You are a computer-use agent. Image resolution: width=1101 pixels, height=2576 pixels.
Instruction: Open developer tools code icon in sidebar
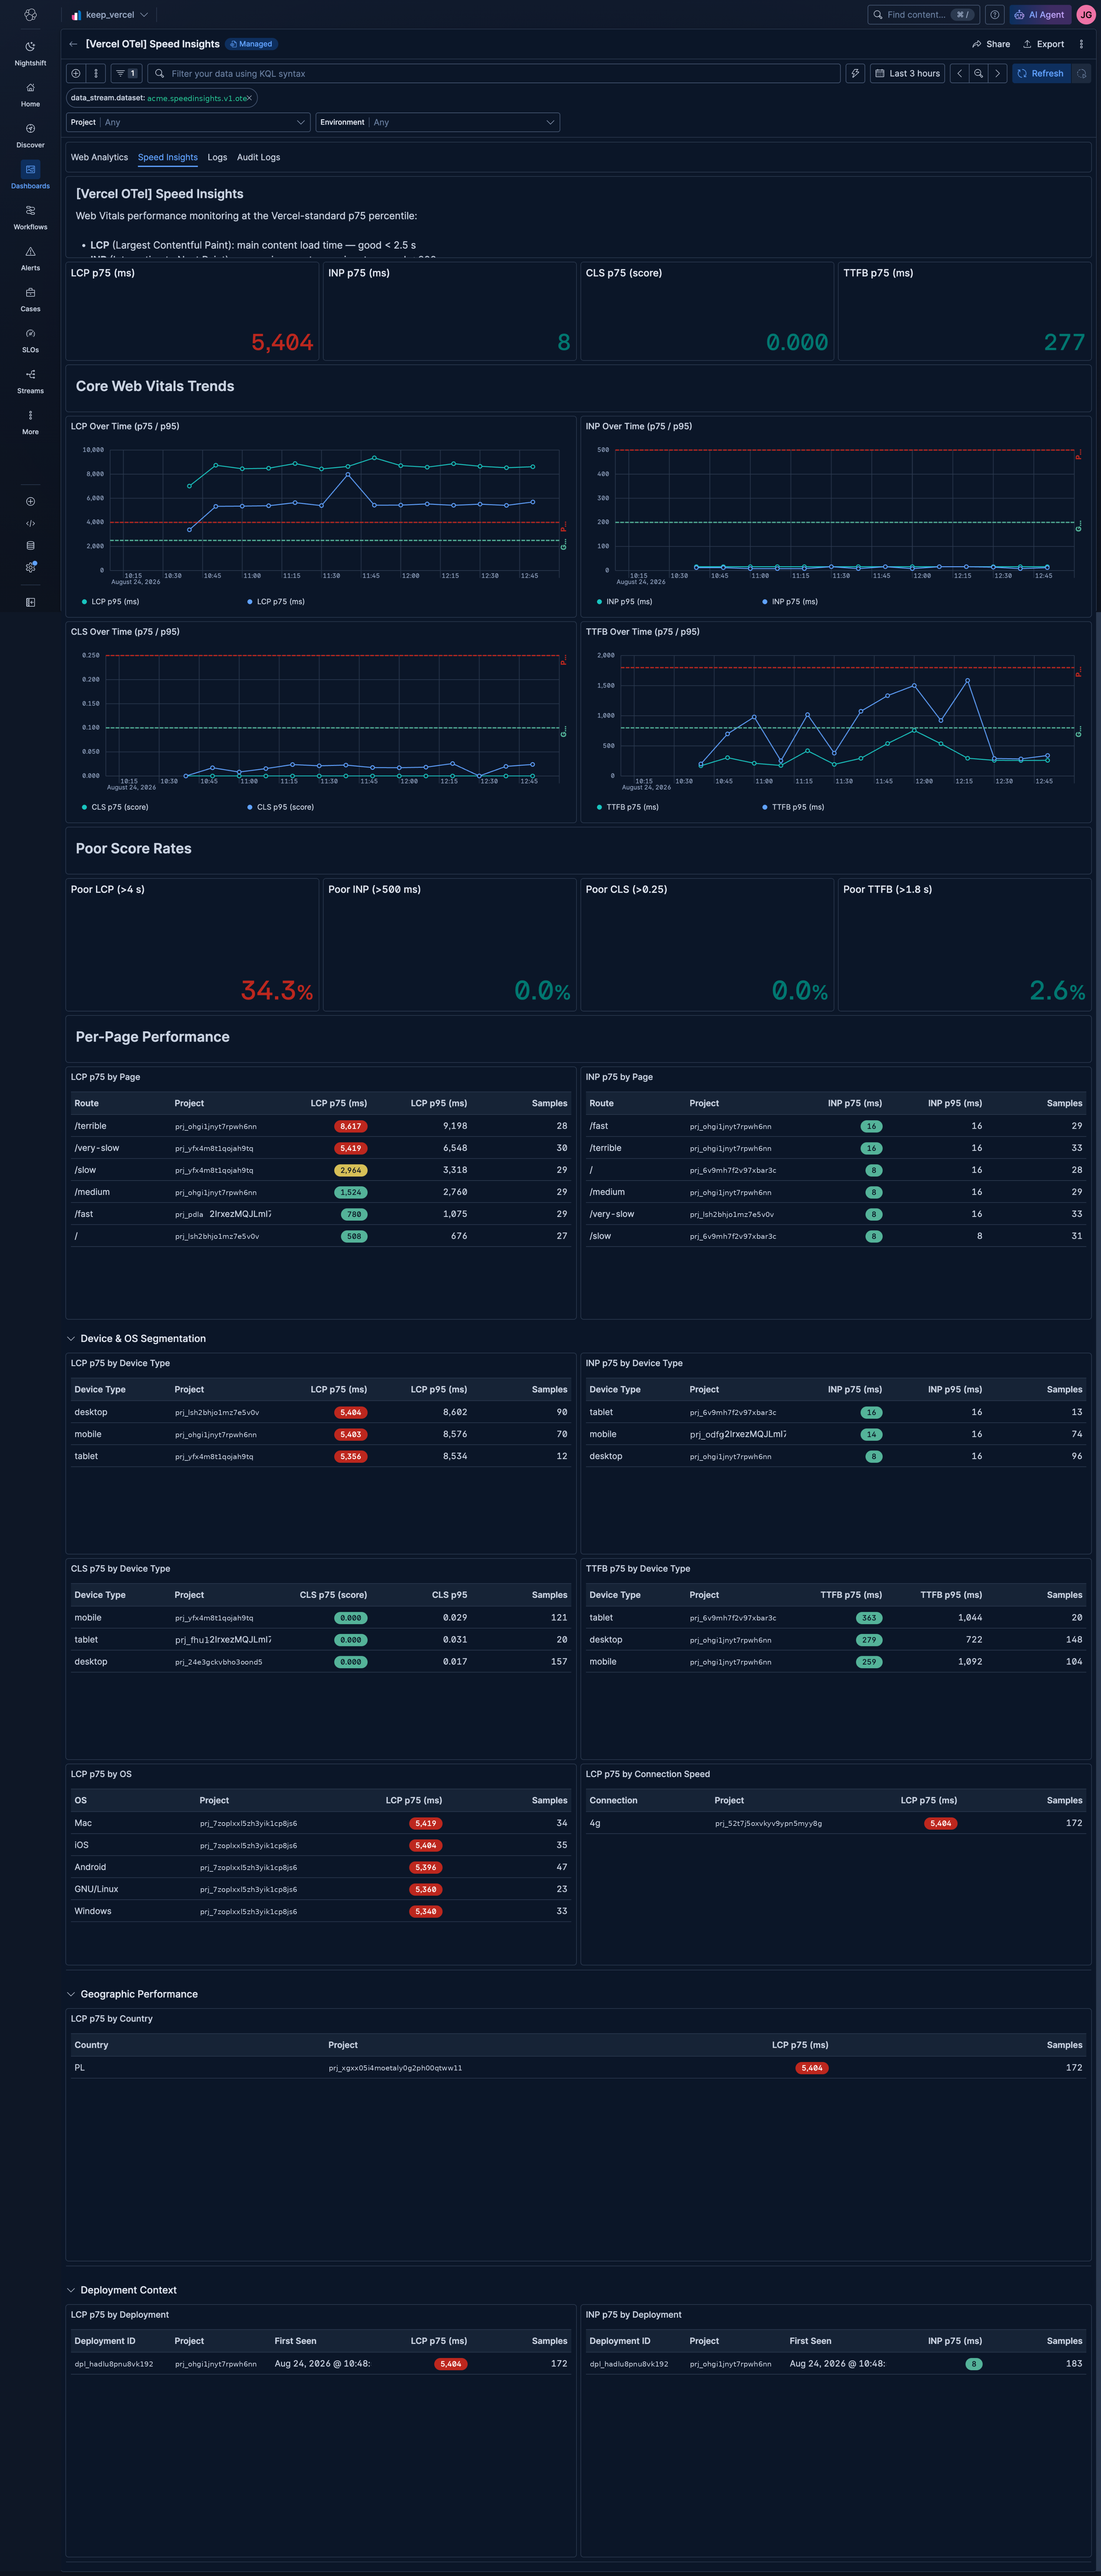click(30, 524)
